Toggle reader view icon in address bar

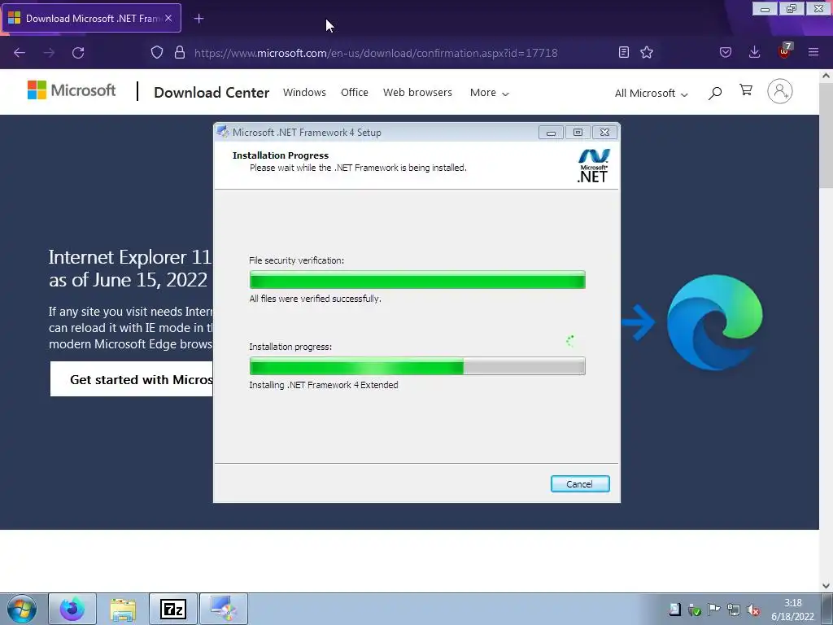pyautogui.click(x=624, y=52)
